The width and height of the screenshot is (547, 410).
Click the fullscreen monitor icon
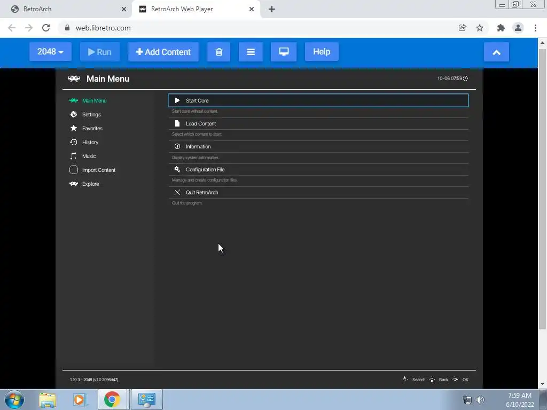(x=284, y=52)
